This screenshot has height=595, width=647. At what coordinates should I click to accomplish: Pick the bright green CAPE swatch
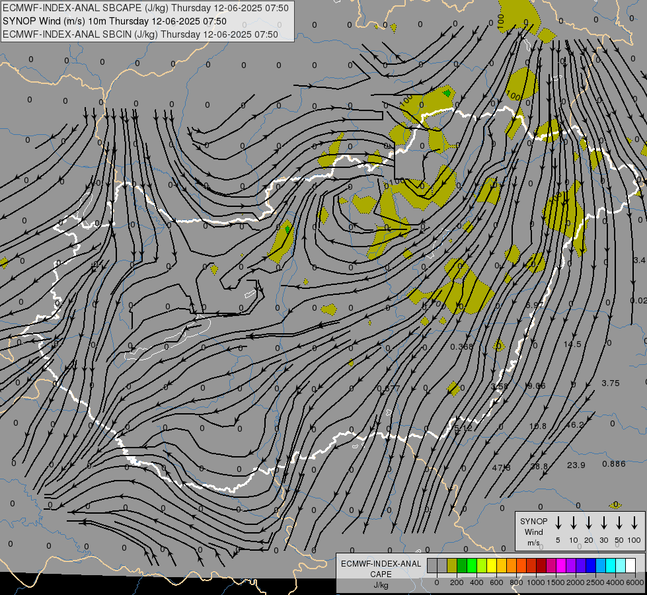tap(472, 565)
